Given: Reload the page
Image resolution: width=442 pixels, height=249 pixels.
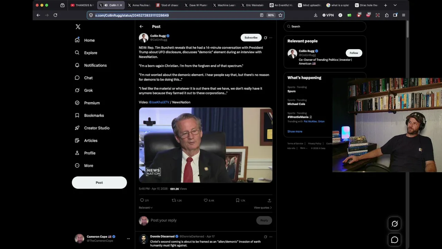Looking at the screenshot, I should coord(55,15).
